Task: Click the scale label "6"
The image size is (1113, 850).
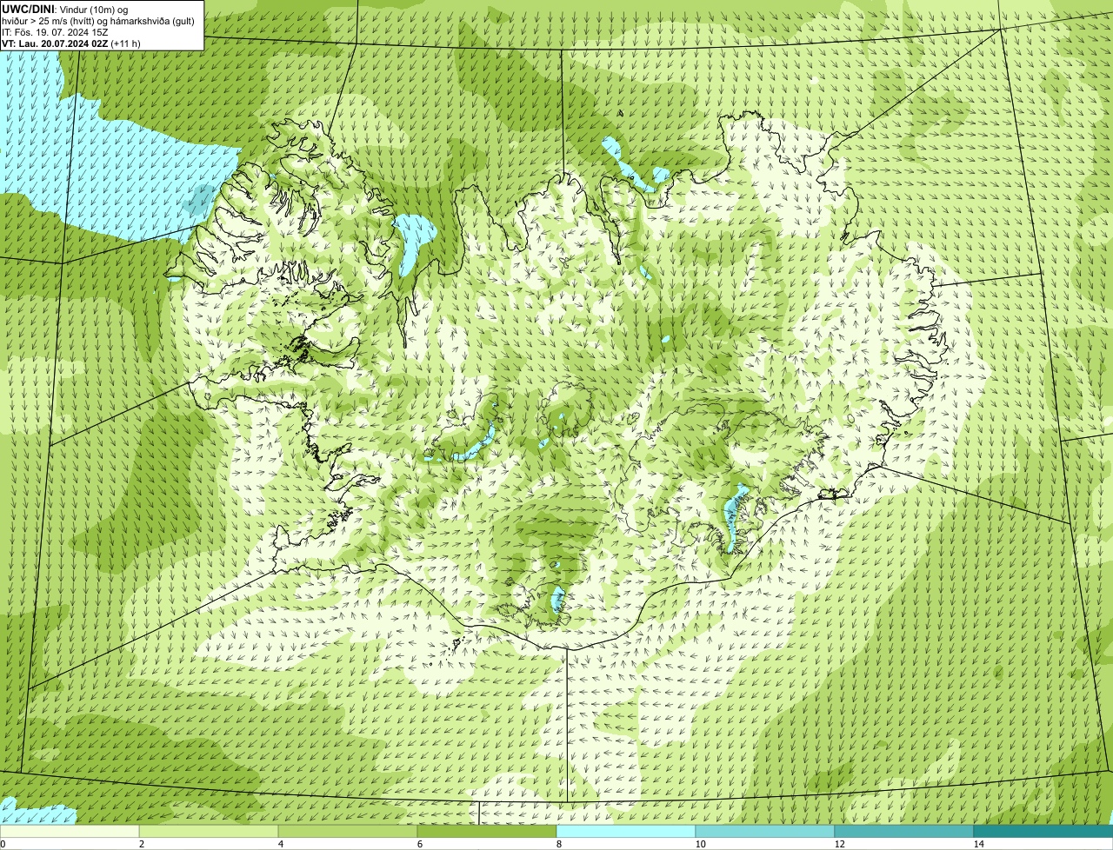Action: 419,844
